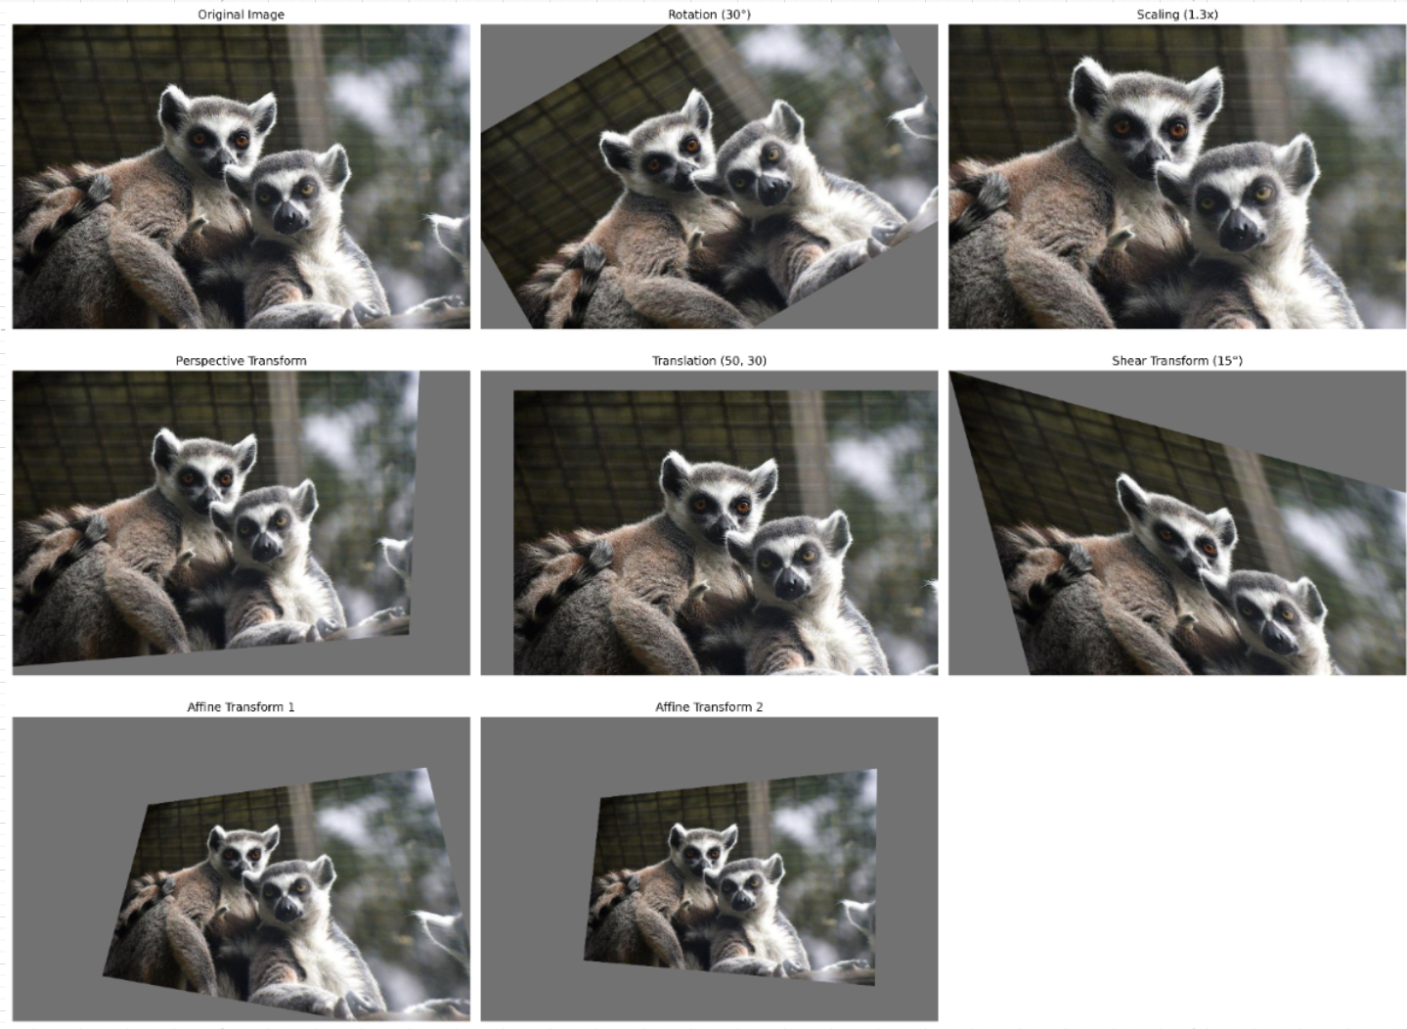Open the Scaling (1.3x) image panel

click(1177, 176)
